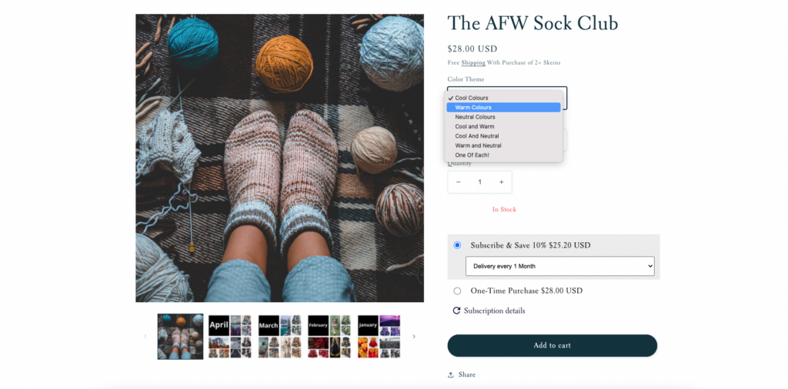Click the In Stock status text
The image size is (788, 389).
click(504, 209)
